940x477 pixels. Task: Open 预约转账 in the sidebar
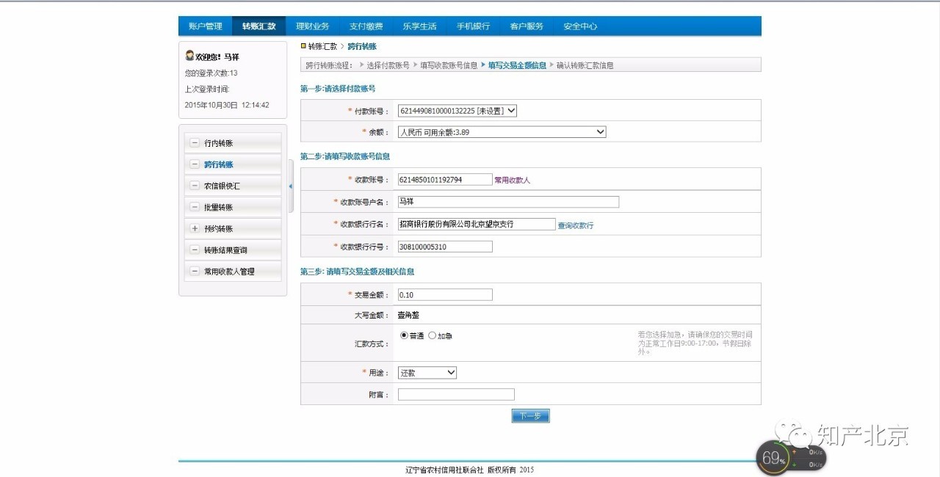(218, 228)
